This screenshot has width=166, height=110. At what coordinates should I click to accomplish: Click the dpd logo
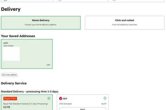[63, 98]
